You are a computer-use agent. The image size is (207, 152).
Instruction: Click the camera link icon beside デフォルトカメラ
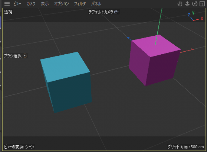(116, 12)
